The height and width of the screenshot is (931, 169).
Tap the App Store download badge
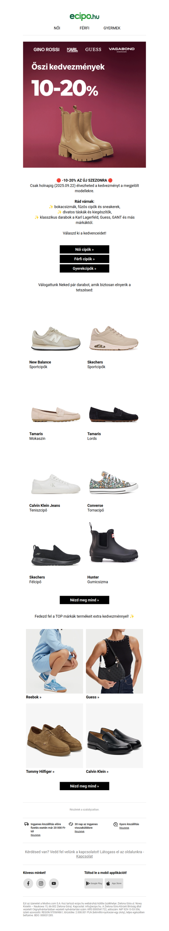[x=114, y=883]
